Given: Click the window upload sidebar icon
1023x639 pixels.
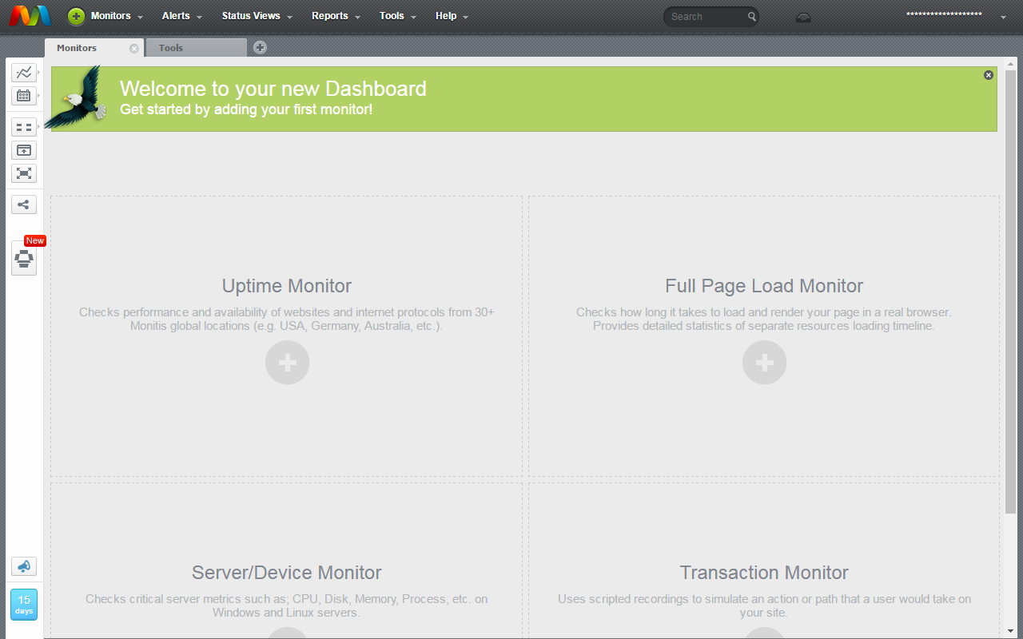Looking at the screenshot, I should click(24, 150).
